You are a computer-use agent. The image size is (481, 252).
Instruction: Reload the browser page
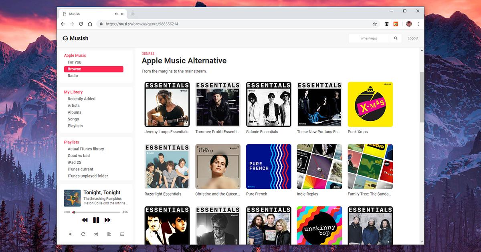81,24
